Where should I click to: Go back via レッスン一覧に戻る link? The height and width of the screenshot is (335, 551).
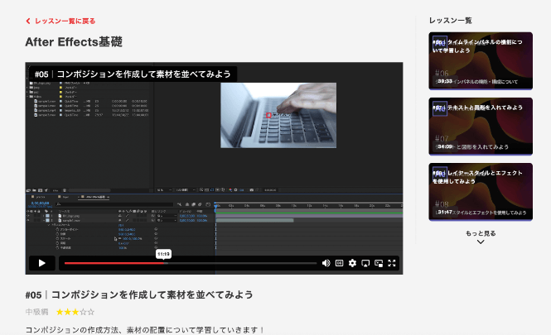pos(60,21)
